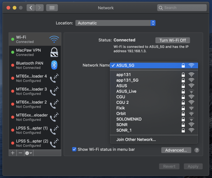Select the app131 network

point(154,74)
